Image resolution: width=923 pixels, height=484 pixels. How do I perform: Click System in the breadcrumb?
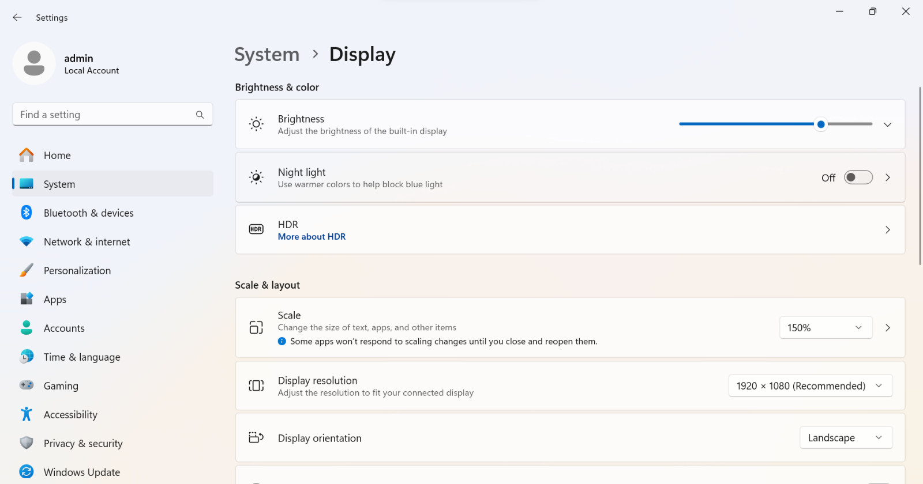tap(267, 54)
